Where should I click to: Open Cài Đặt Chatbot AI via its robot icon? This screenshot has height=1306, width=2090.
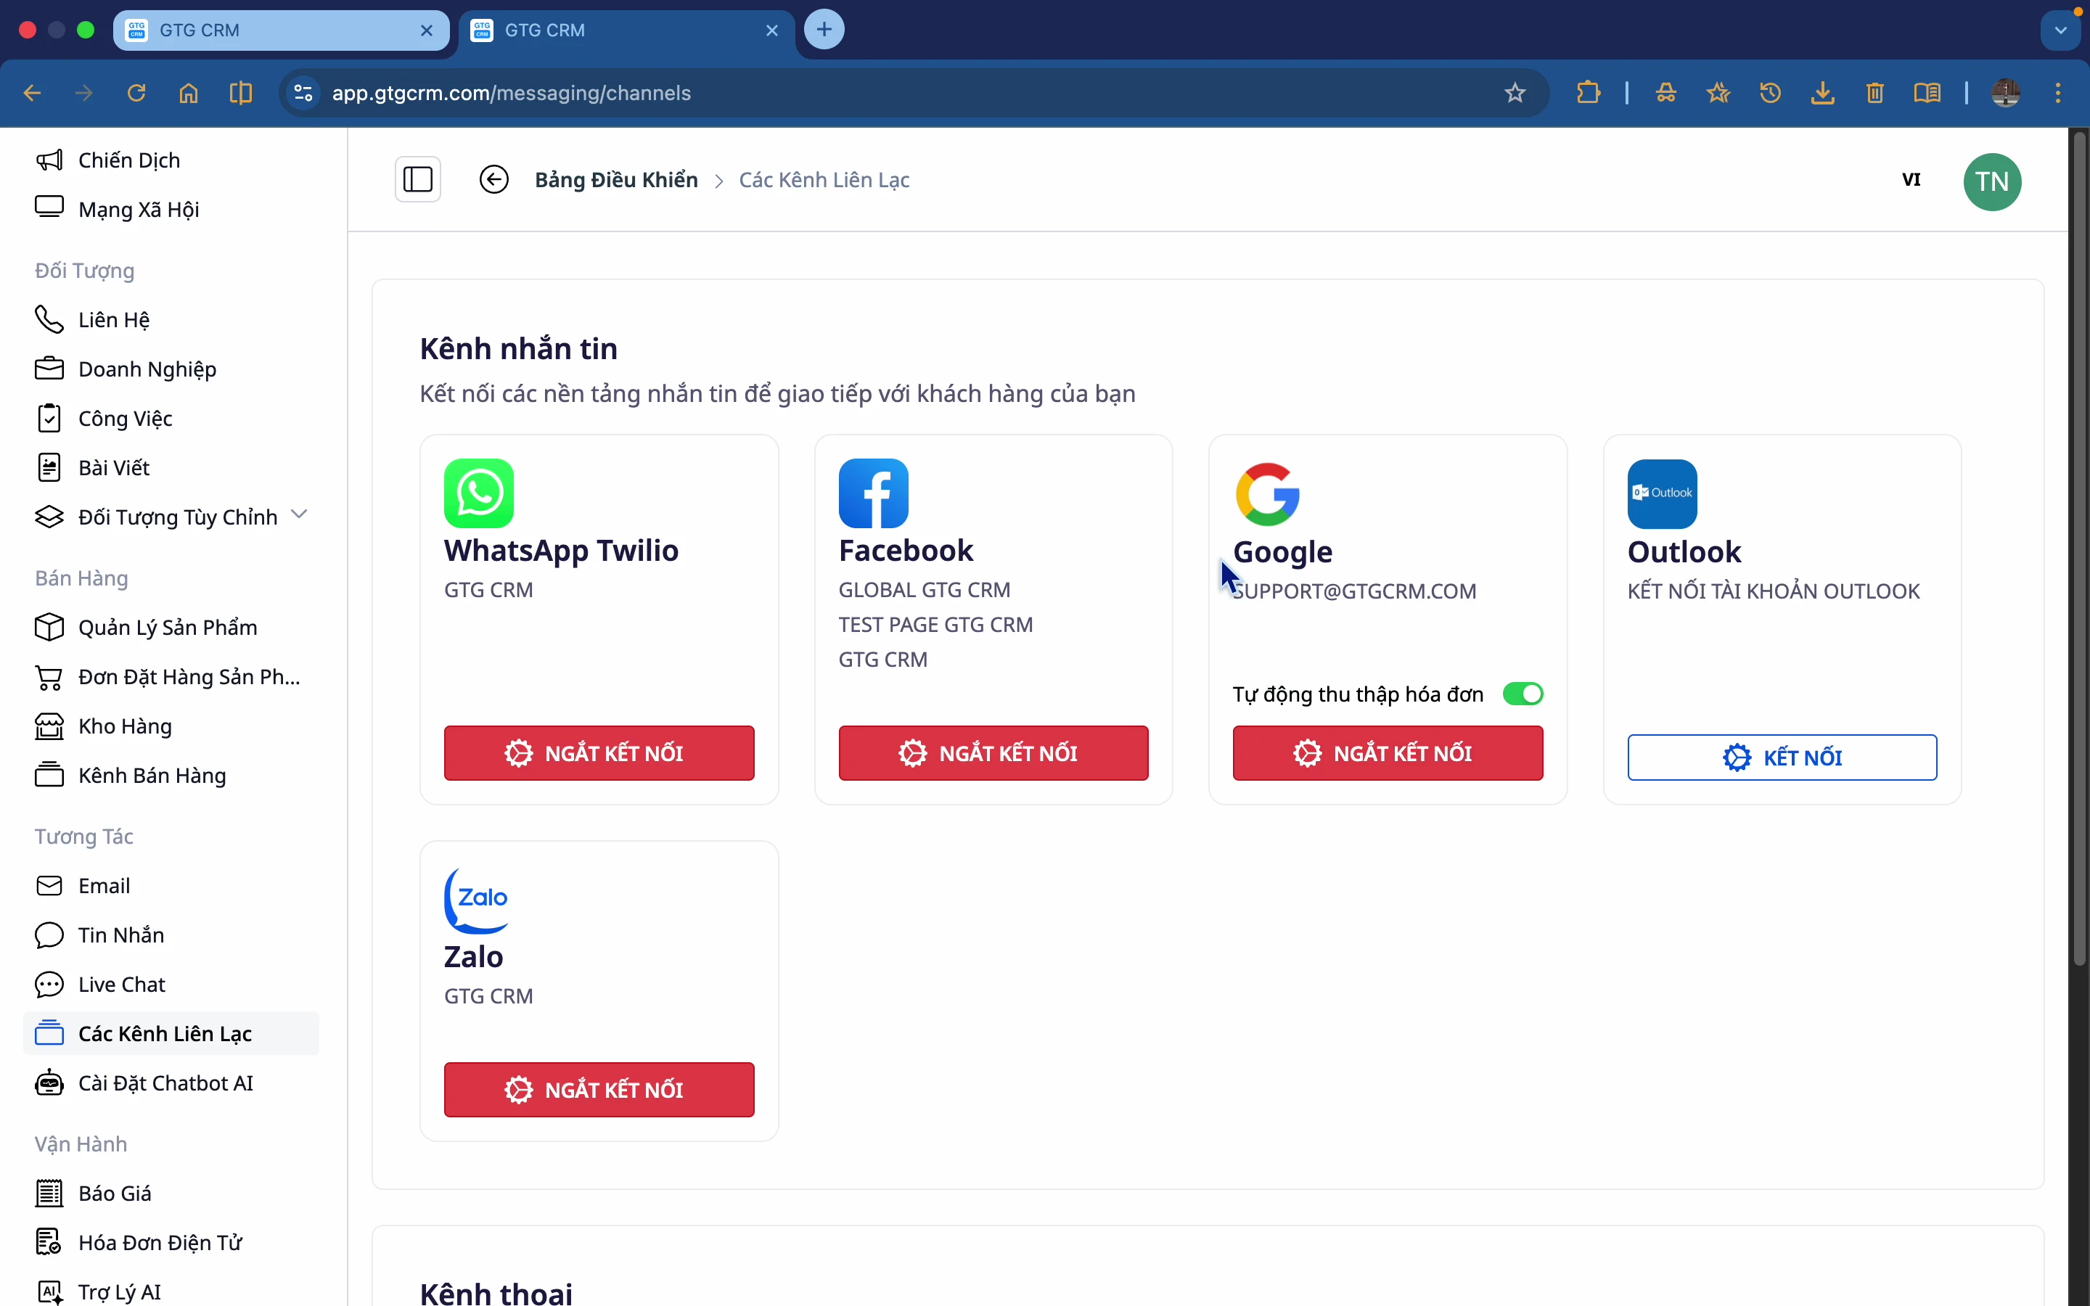pos(50,1083)
